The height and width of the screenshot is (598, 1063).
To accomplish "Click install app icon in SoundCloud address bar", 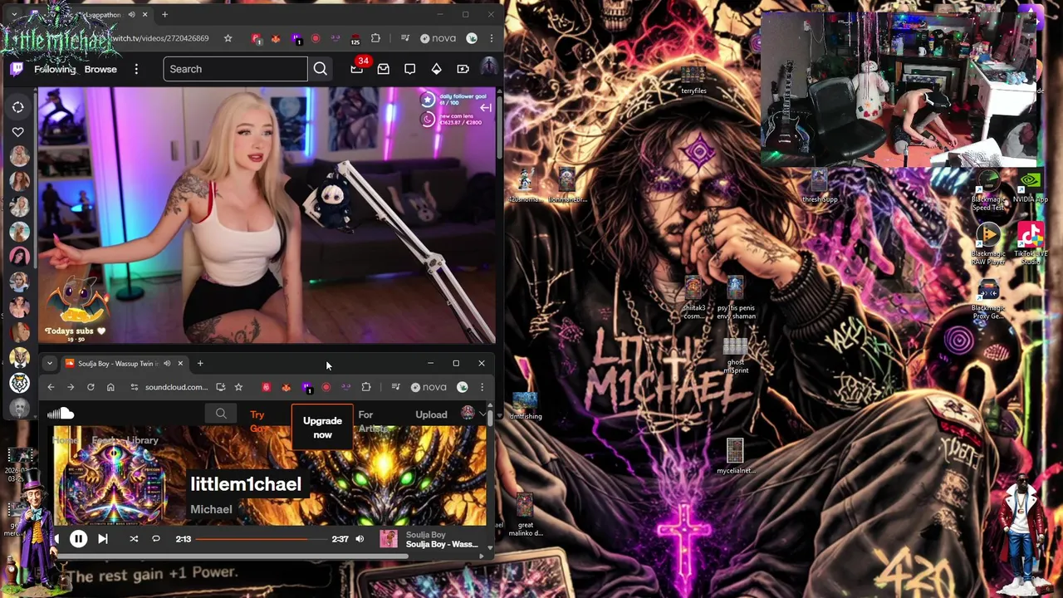I will (x=220, y=387).
